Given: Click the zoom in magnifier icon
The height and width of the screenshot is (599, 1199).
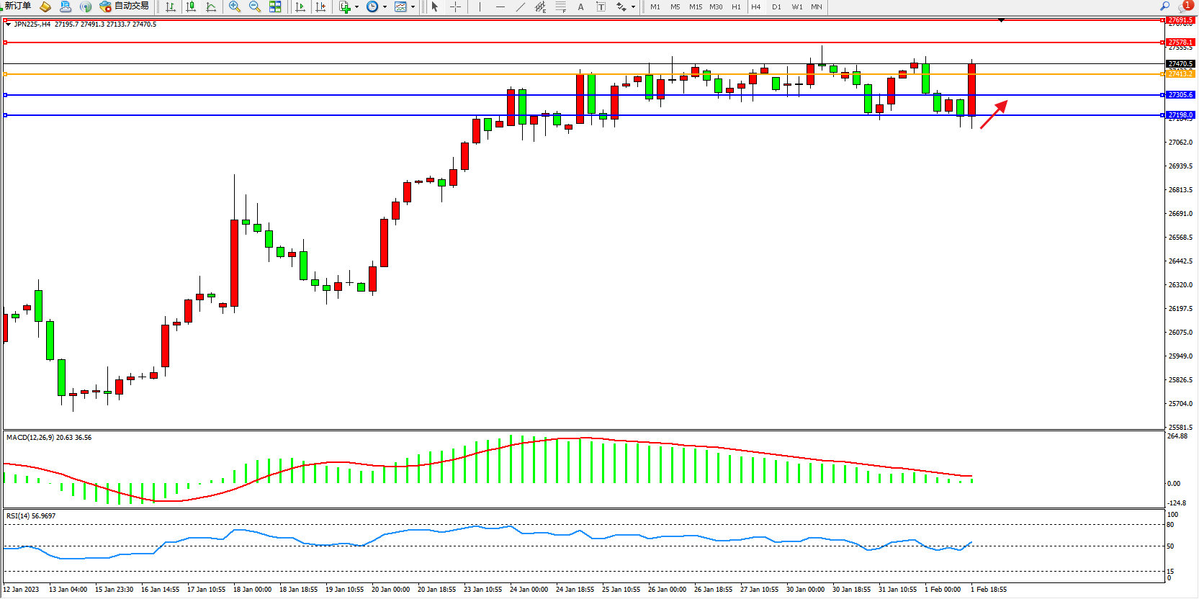Looking at the screenshot, I should 234,6.
